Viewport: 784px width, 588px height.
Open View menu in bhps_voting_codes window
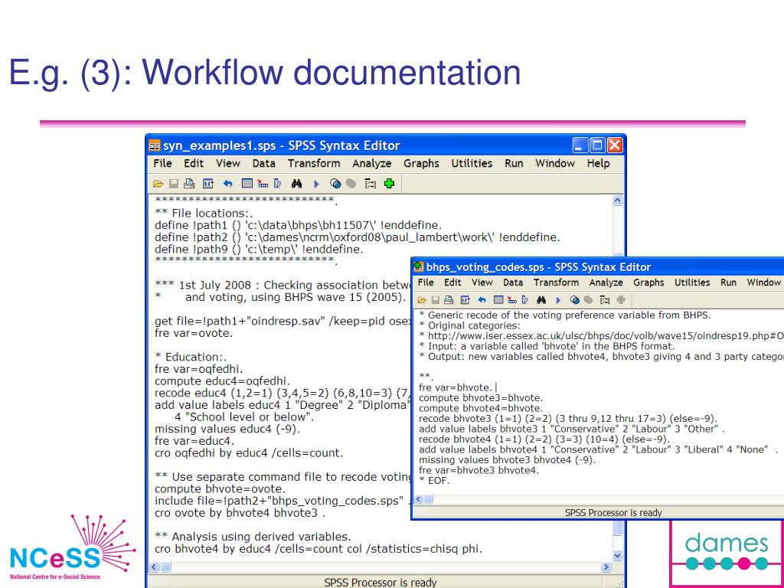point(482,283)
